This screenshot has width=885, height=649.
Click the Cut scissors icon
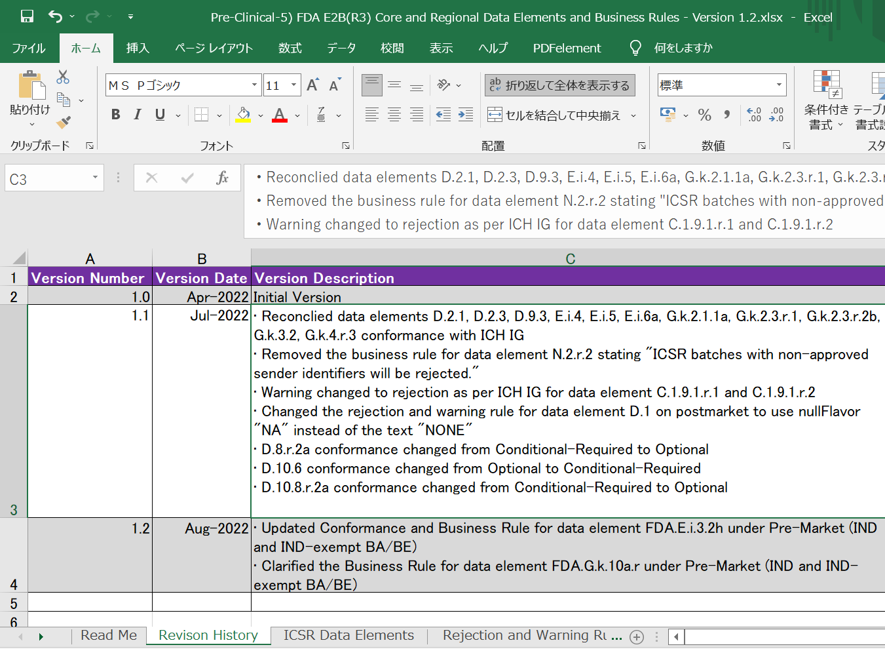tap(63, 77)
